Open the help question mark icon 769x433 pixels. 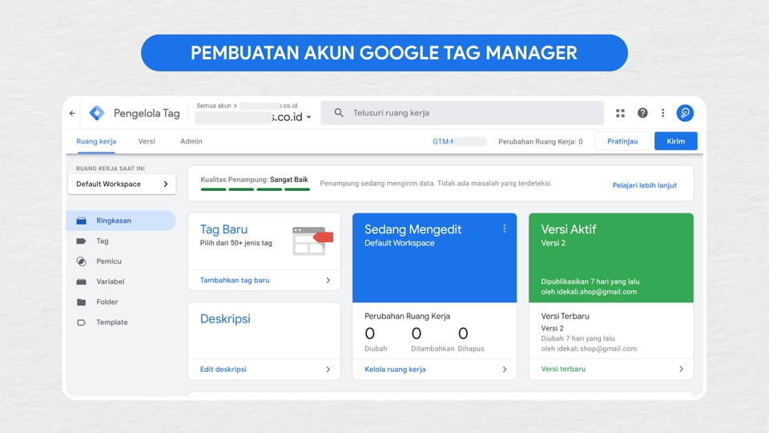pos(642,113)
